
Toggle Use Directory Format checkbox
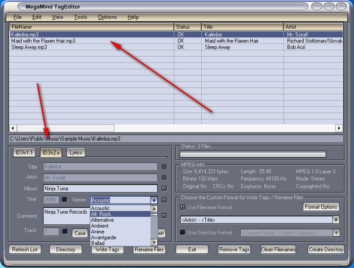tap(183, 232)
